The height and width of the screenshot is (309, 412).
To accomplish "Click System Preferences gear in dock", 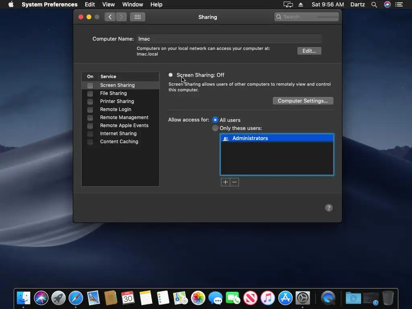I will (303, 298).
